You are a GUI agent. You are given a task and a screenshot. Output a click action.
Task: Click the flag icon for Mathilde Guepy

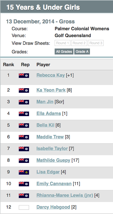click(x=24, y=160)
